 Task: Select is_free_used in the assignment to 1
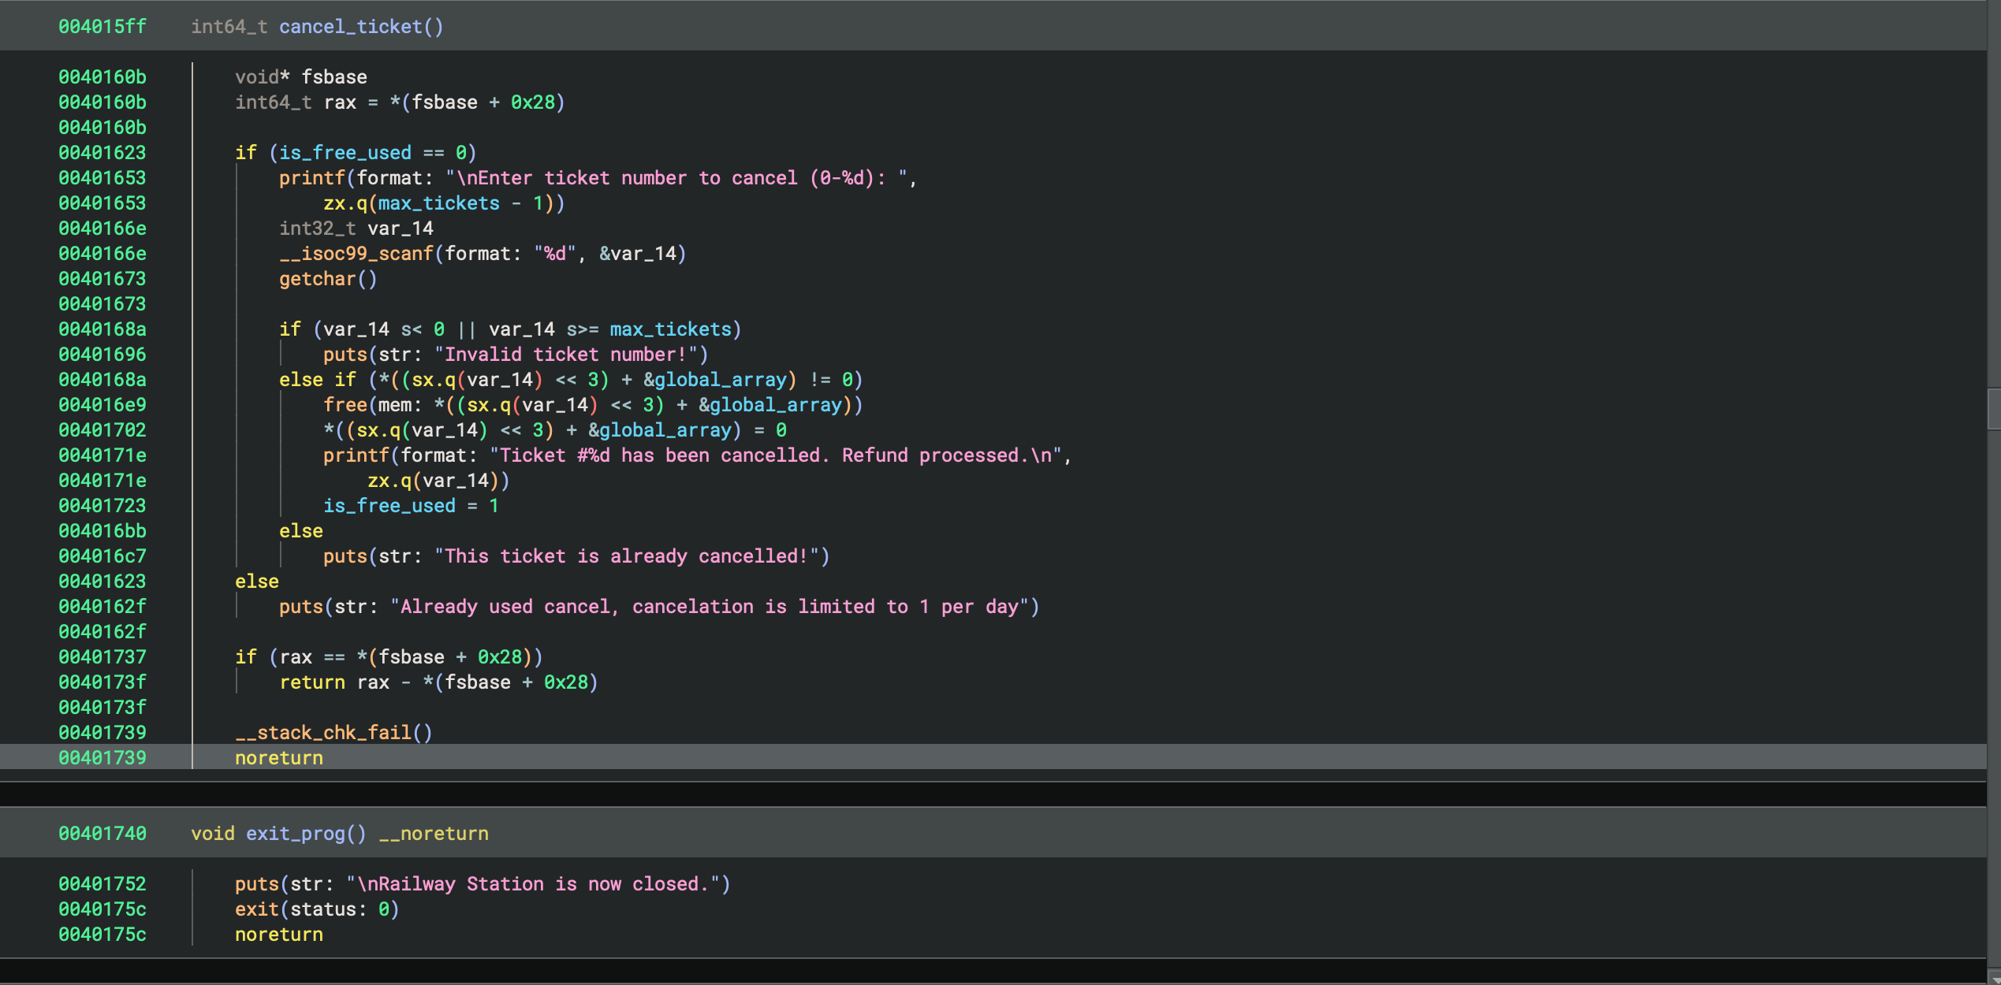(389, 506)
